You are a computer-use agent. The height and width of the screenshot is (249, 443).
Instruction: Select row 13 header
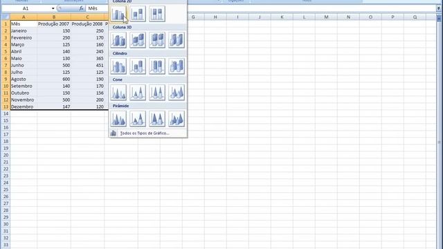click(x=6, y=107)
